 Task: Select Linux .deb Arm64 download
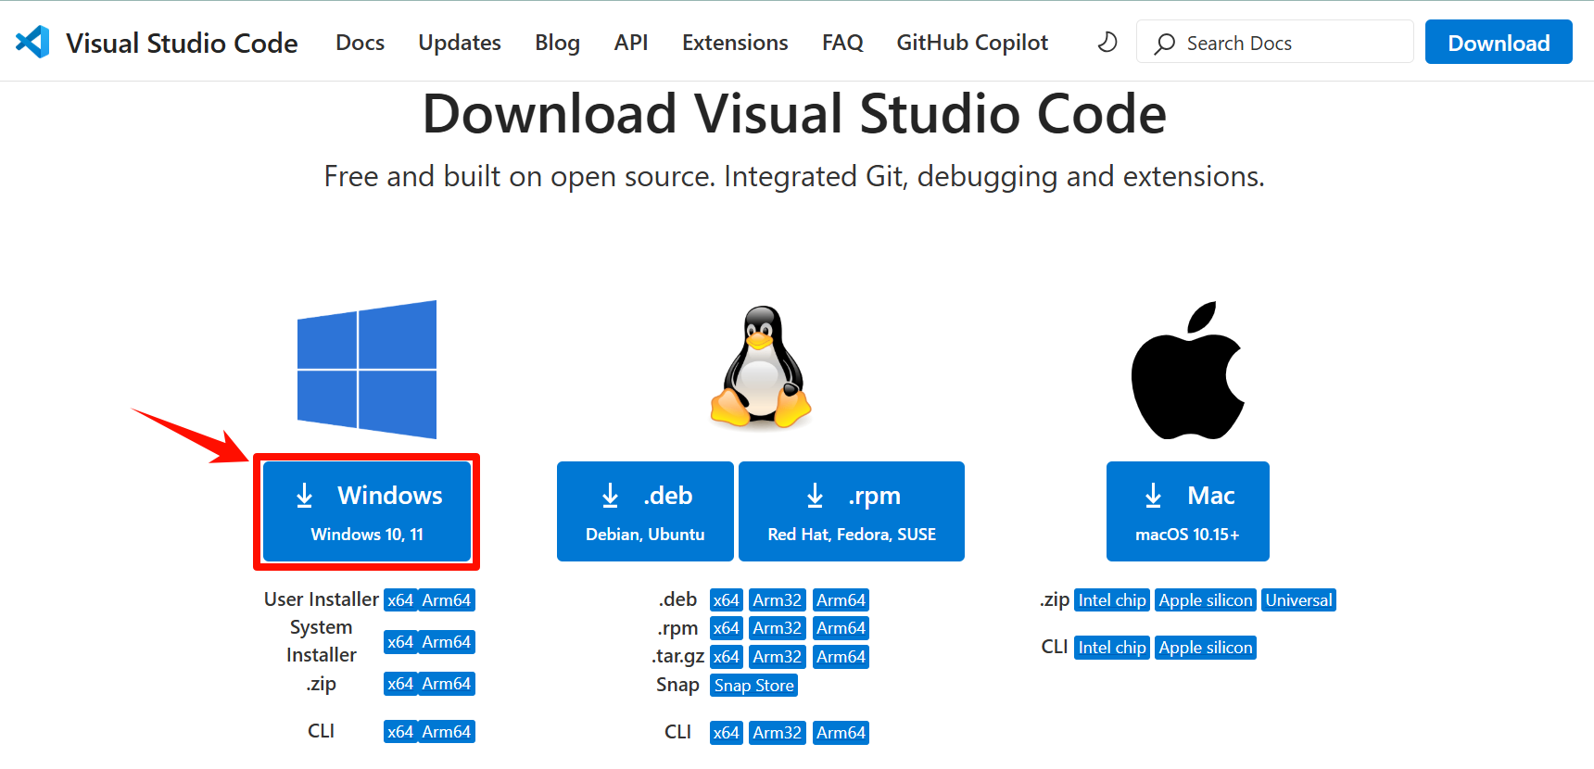coord(841,600)
